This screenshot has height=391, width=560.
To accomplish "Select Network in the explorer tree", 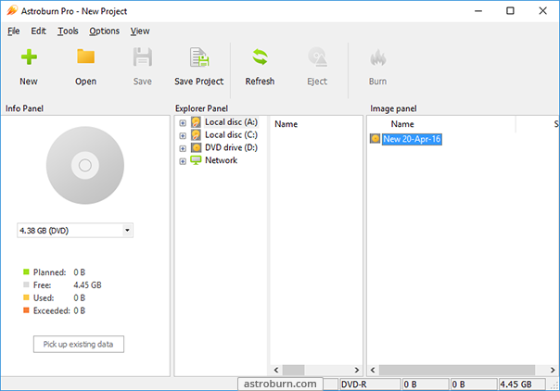I will coord(221,160).
